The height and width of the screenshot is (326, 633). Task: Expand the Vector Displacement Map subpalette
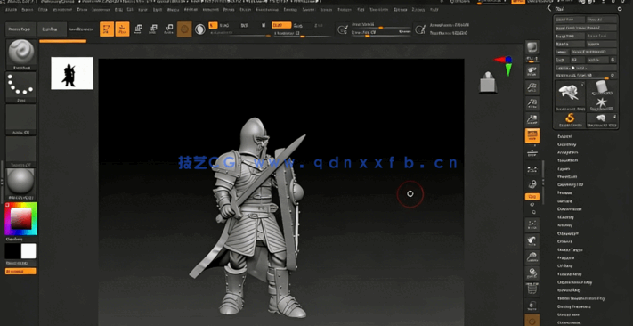581,298
